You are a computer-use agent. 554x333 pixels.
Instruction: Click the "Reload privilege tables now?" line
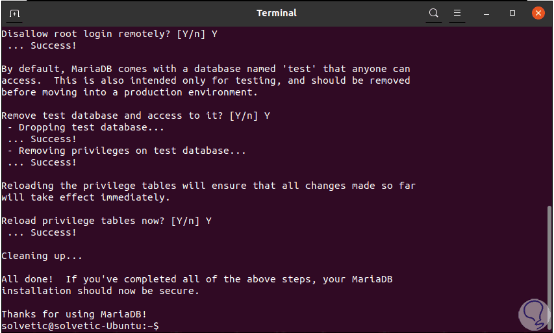107,221
